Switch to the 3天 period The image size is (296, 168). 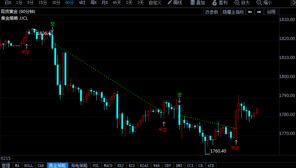141,2
